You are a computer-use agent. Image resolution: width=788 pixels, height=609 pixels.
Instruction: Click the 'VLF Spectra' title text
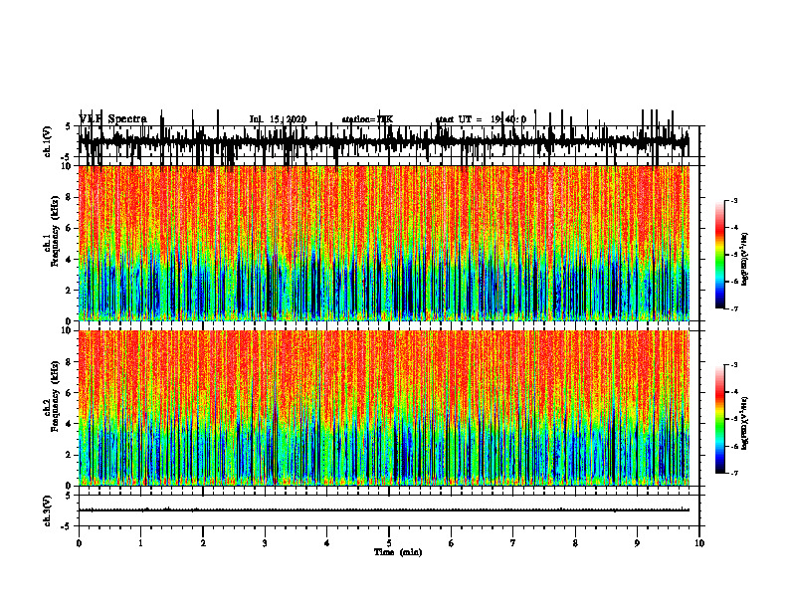coord(113,119)
